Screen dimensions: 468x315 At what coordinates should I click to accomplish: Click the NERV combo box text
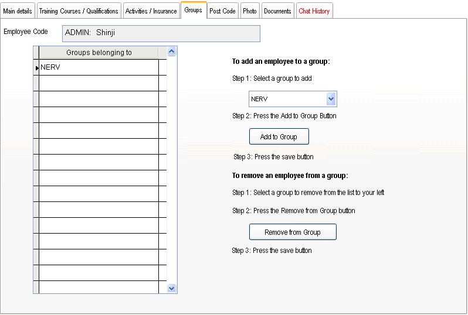287,99
